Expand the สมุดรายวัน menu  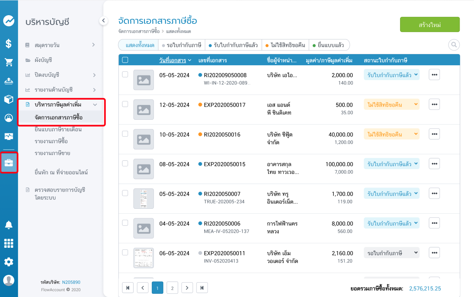[94, 45]
